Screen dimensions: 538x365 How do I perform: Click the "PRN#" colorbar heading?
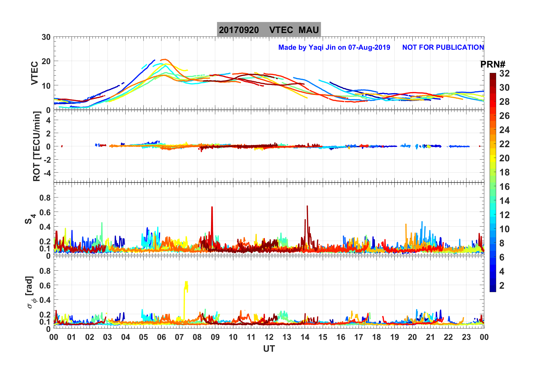coord(493,64)
